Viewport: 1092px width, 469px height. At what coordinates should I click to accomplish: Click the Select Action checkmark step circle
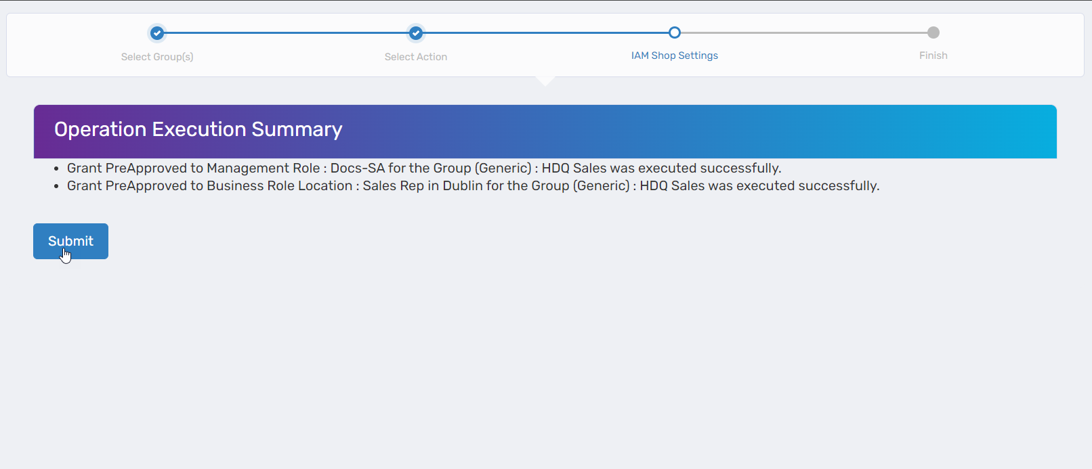coord(416,32)
